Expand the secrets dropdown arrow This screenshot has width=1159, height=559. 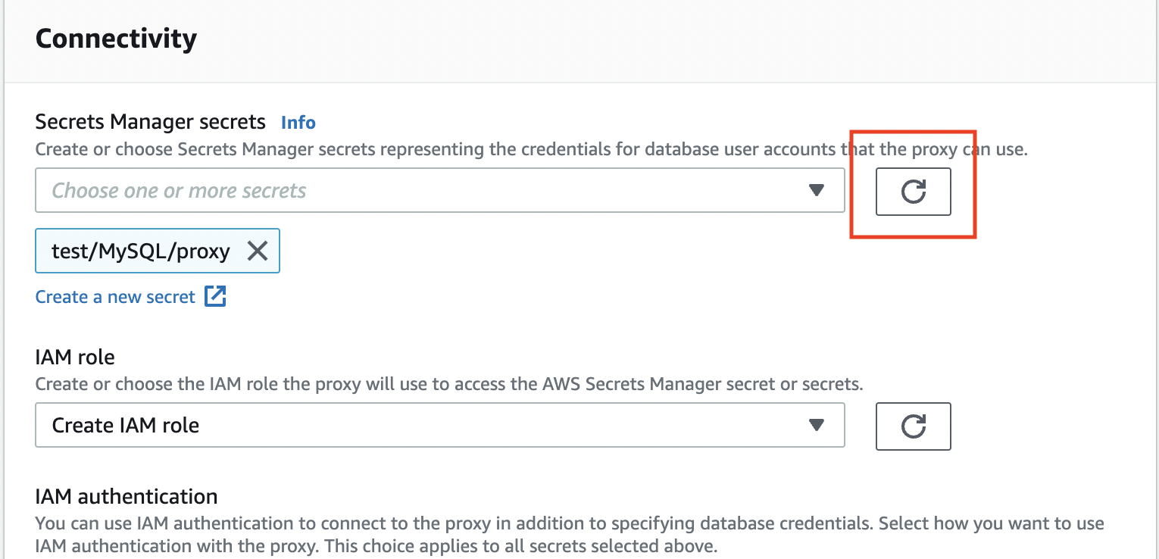click(x=816, y=191)
